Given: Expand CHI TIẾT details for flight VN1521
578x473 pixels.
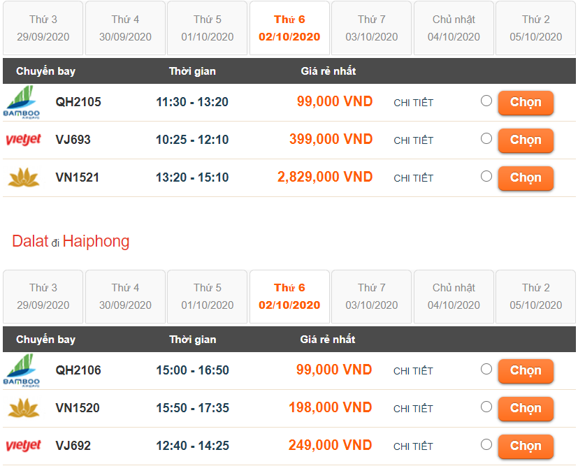Looking at the screenshot, I should coord(413,178).
